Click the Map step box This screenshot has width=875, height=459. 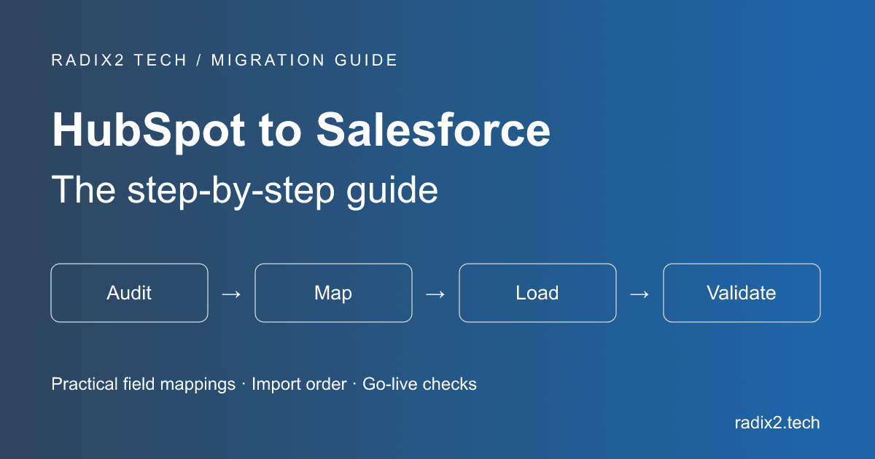tap(333, 293)
